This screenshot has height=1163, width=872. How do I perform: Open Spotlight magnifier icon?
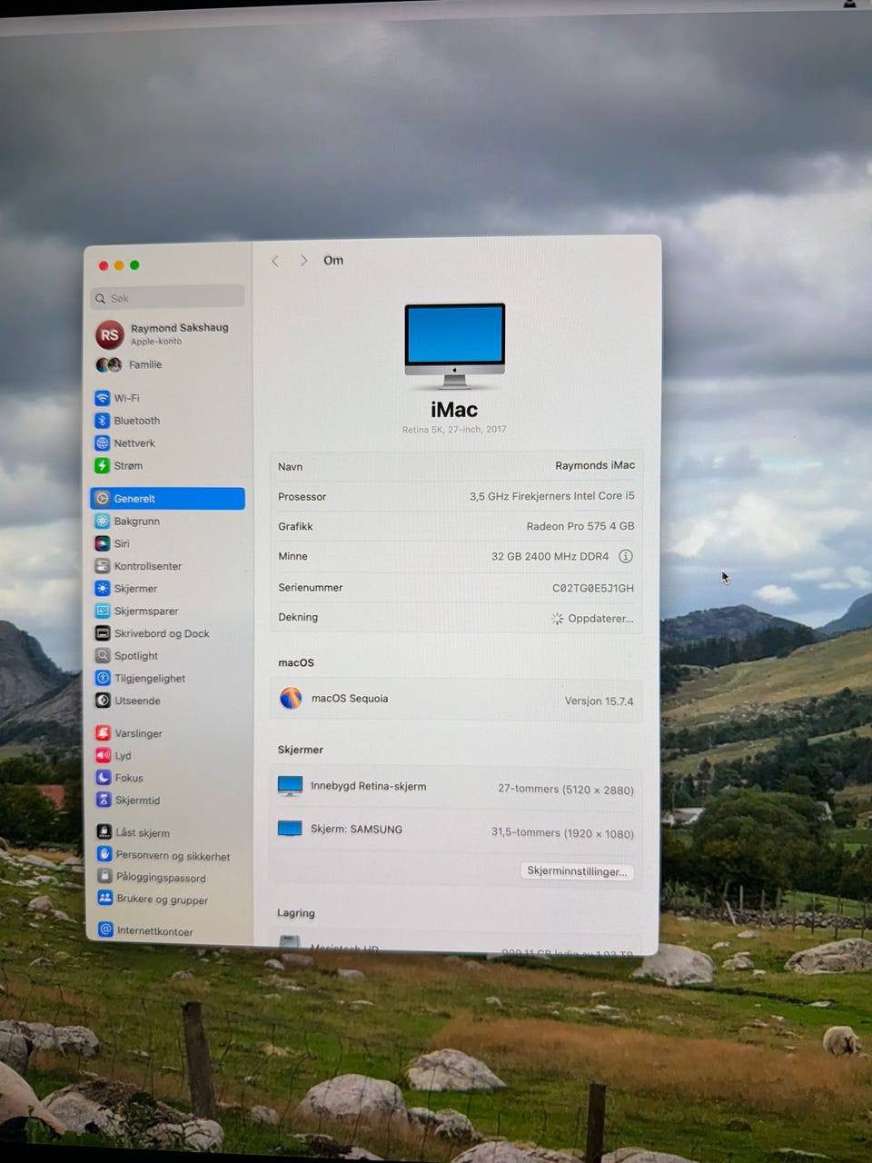pyautogui.click(x=103, y=655)
